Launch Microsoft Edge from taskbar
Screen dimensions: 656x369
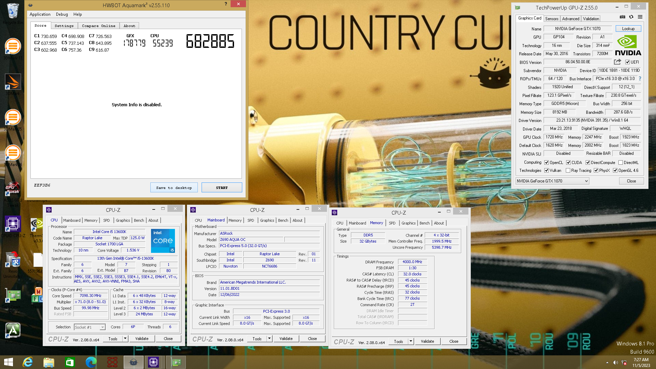[91, 362]
